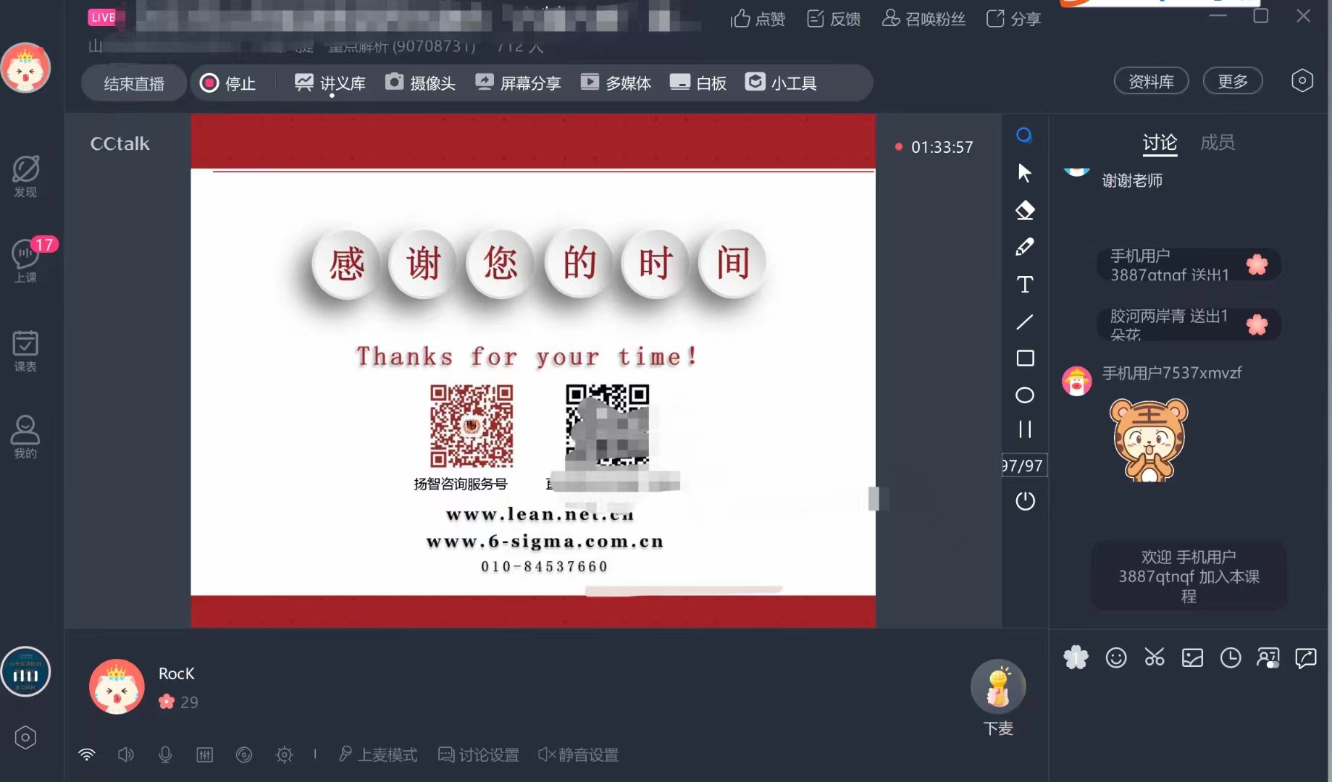The width and height of the screenshot is (1332, 782).
Task: Click the pause bars icon in toolbar
Action: [1024, 429]
